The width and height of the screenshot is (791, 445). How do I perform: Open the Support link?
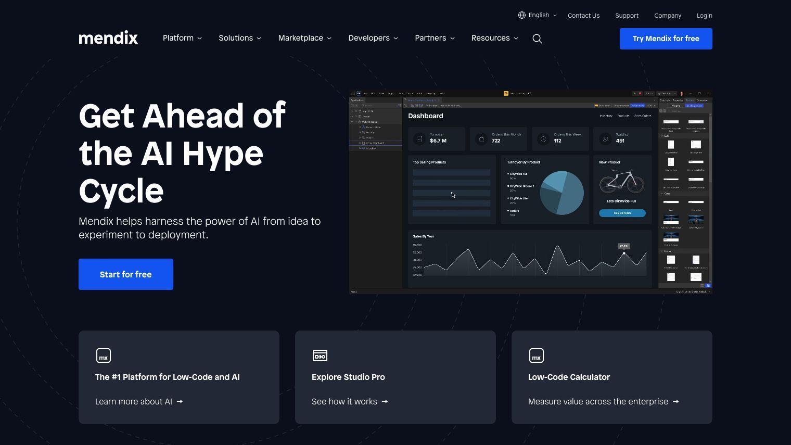627,16
